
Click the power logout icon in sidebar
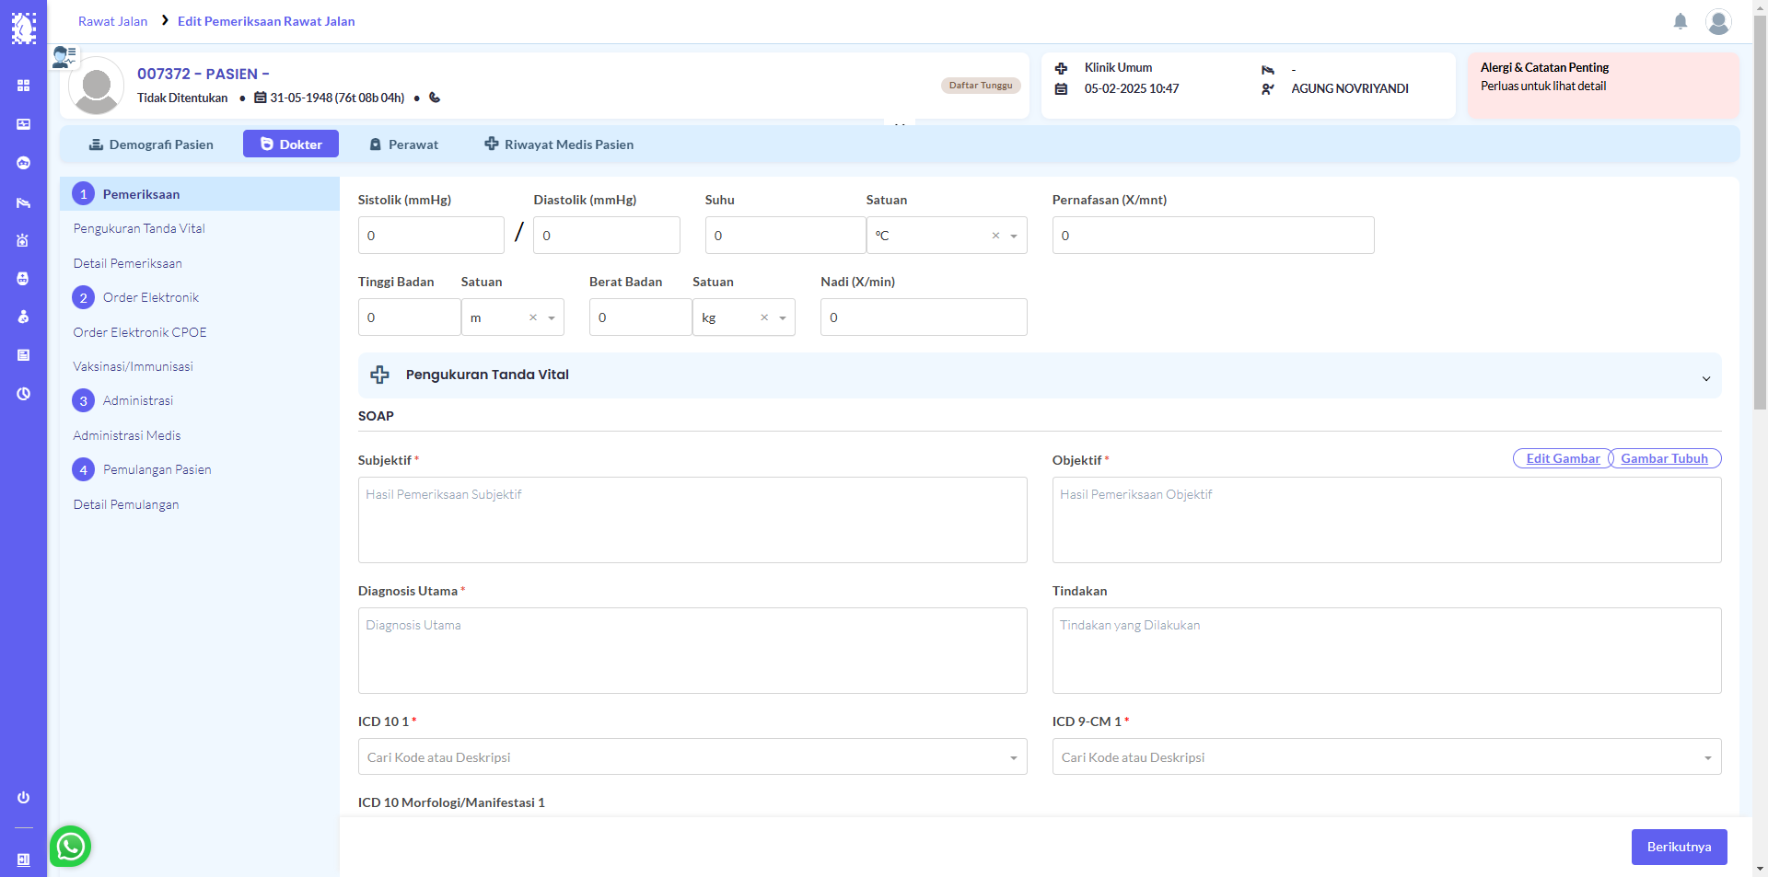click(23, 798)
